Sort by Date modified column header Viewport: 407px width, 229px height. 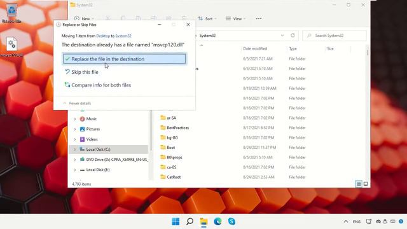[255, 48]
